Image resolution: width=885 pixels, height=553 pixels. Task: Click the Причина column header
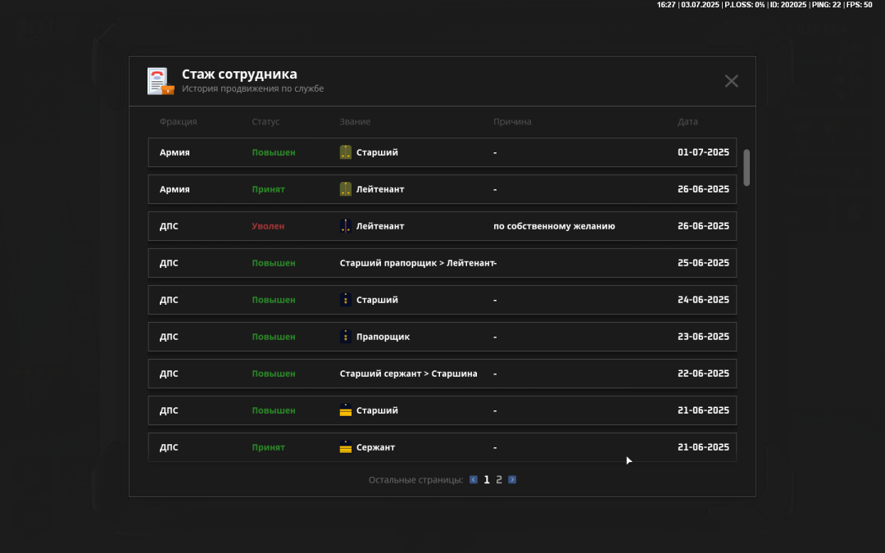click(x=512, y=121)
